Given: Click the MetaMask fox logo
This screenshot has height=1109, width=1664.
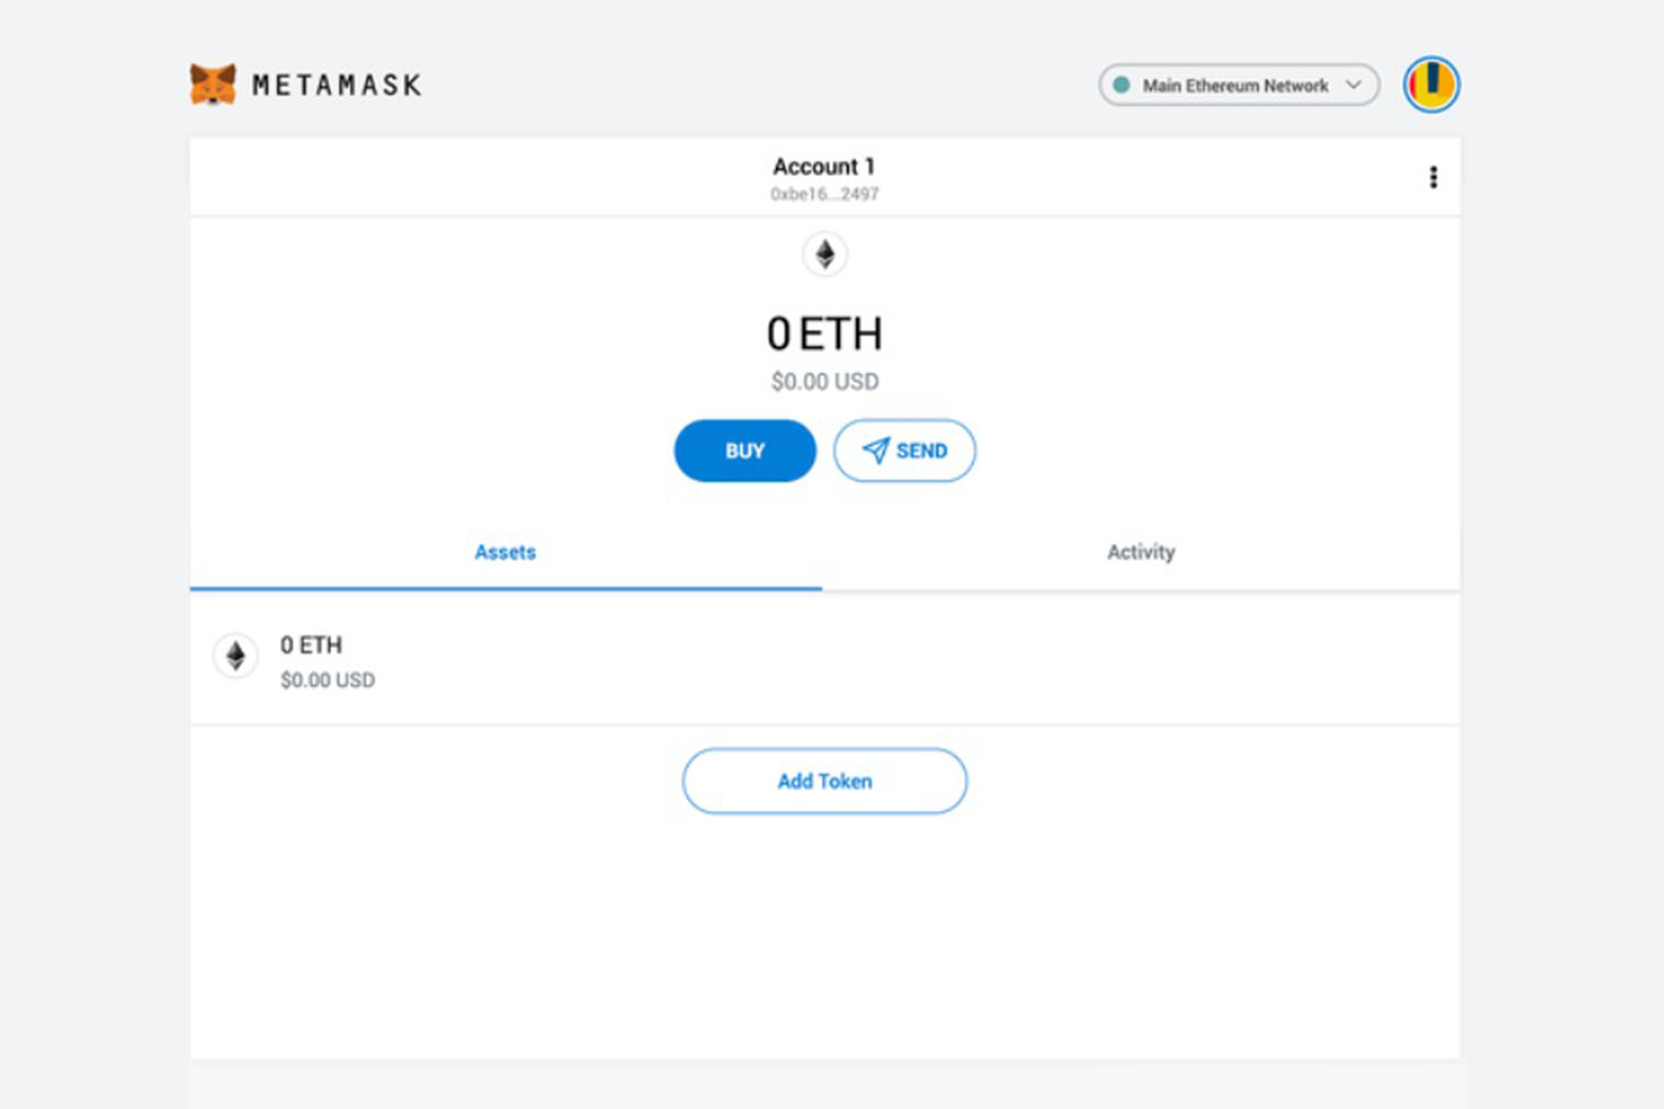Looking at the screenshot, I should [x=212, y=85].
